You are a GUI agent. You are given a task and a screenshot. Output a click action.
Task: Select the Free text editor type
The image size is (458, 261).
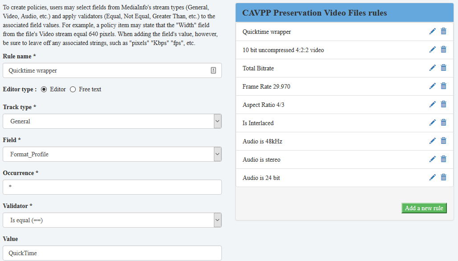point(73,90)
